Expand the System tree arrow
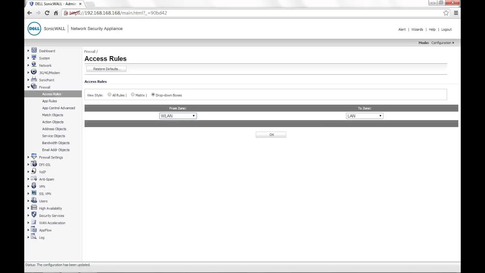Screen dimensions: 485x273 tap(28, 58)
